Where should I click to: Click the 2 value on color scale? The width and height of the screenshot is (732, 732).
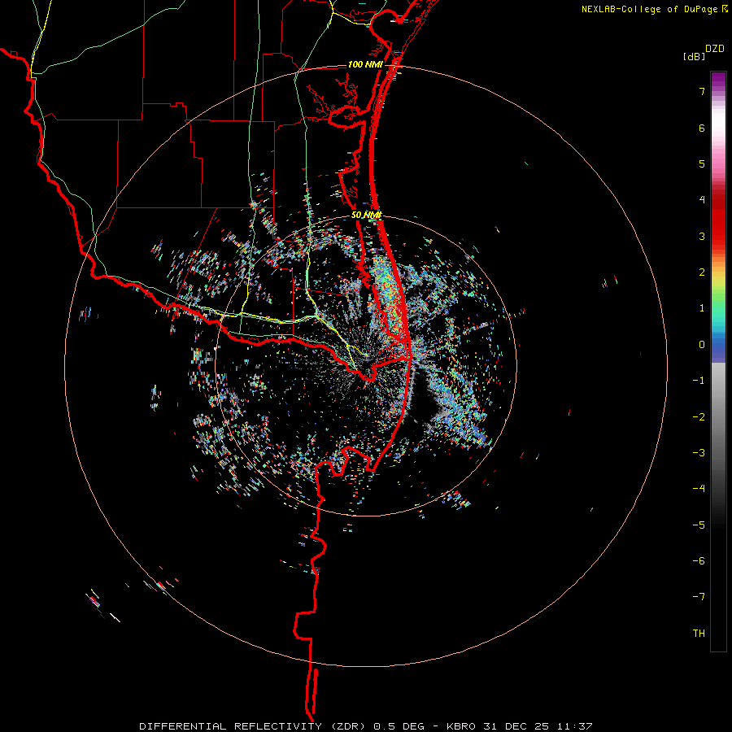(x=702, y=272)
